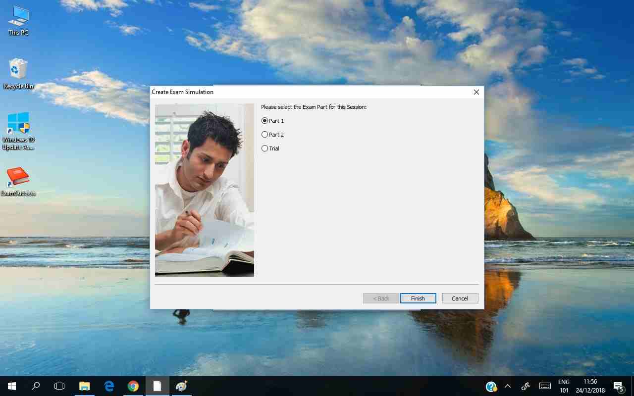Click the Finish button
634x396 pixels.
tap(418, 298)
